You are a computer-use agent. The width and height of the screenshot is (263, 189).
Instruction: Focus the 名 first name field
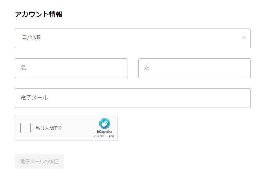tap(71, 68)
